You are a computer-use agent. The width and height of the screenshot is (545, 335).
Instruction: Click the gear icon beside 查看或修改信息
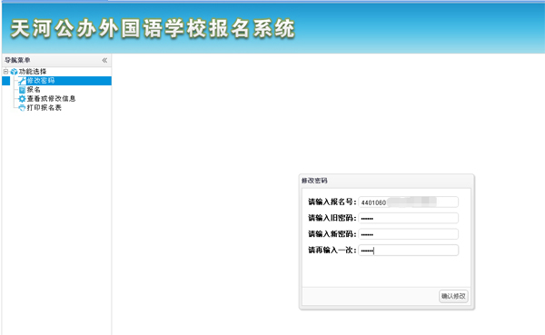(x=22, y=99)
